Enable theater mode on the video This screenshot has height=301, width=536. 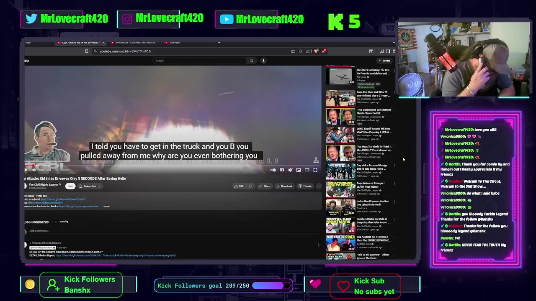(307, 170)
